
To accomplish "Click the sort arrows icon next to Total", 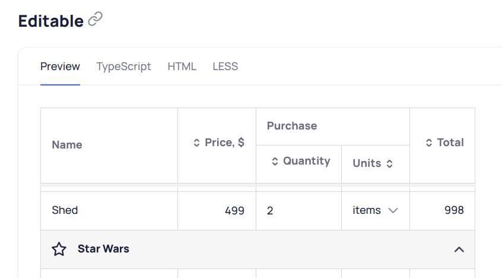I will tap(429, 143).
